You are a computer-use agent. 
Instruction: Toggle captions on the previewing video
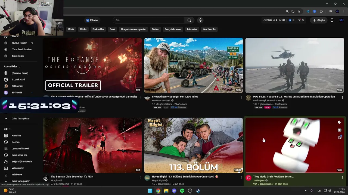click(340, 130)
